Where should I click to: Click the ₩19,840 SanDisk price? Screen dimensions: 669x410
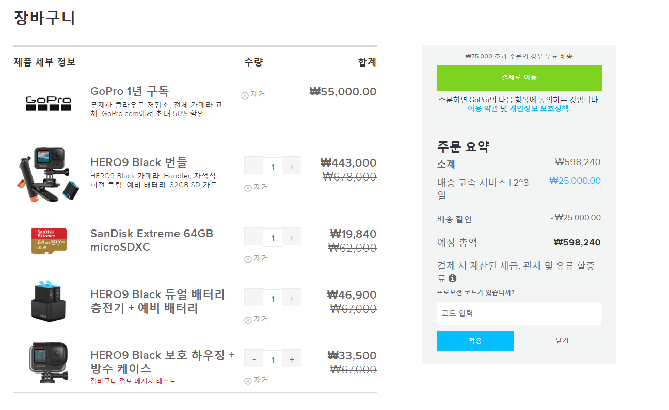point(353,234)
